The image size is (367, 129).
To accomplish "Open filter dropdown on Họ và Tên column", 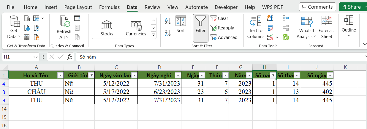I will coord(60,75).
